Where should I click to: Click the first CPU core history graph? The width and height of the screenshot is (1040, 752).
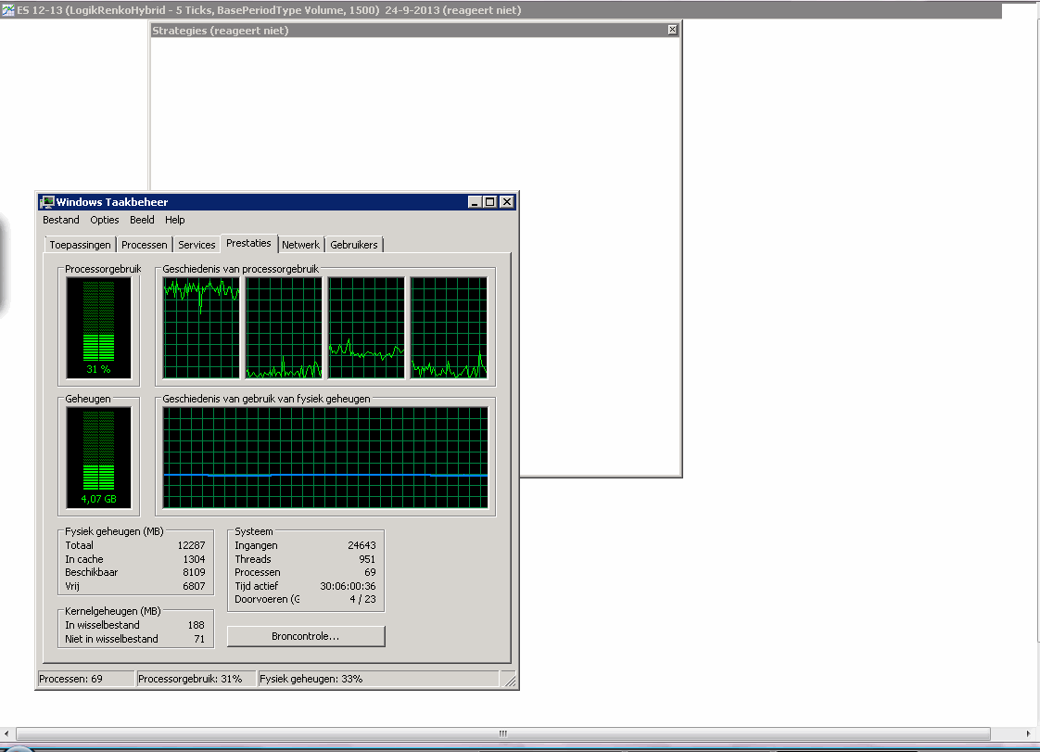[x=202, y=328]
